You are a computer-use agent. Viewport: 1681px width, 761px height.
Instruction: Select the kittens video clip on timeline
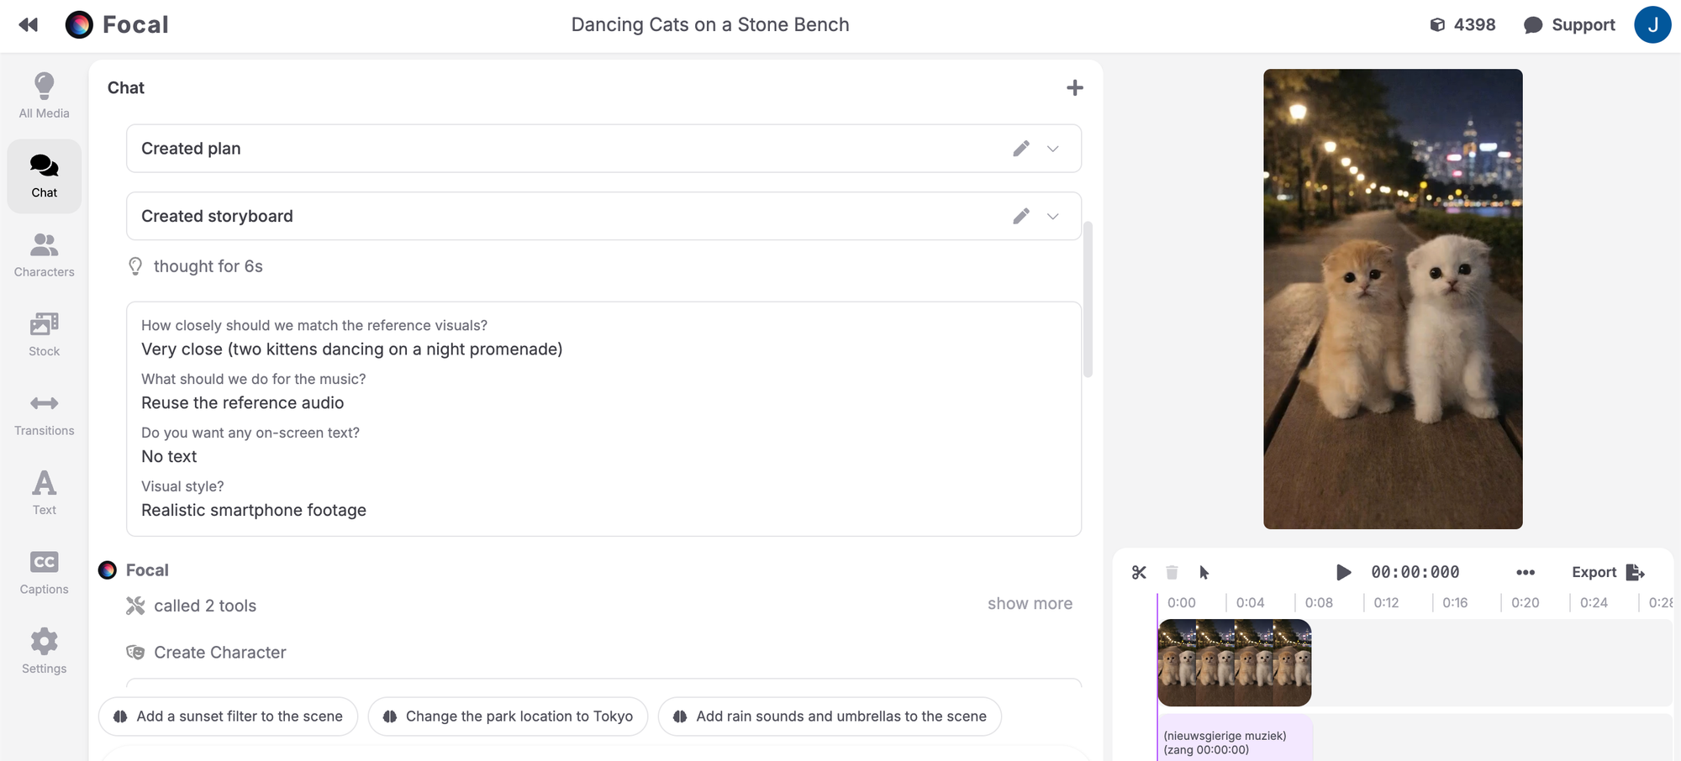[1234, 663]
